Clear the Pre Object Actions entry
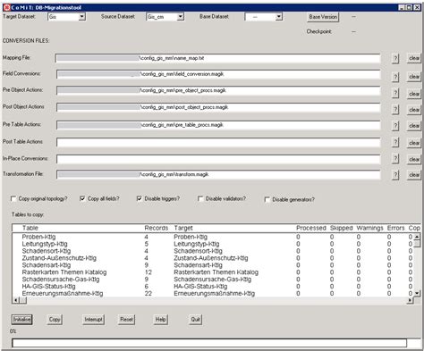424x351 pixels. pyautogui.click(x=414, y=94)
